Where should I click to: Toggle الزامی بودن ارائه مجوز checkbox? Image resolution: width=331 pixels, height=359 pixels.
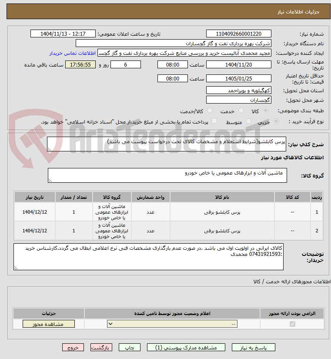pos(292,324)
